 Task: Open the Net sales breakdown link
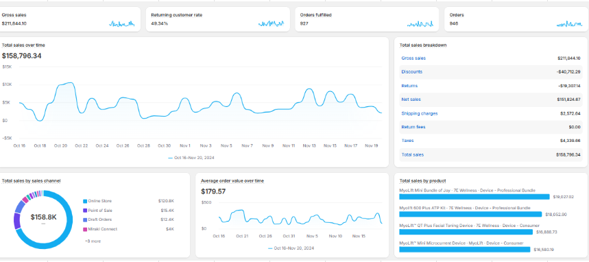(x=411, y=99)
